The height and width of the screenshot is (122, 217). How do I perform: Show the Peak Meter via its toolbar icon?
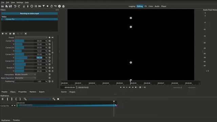click(24, 6)
